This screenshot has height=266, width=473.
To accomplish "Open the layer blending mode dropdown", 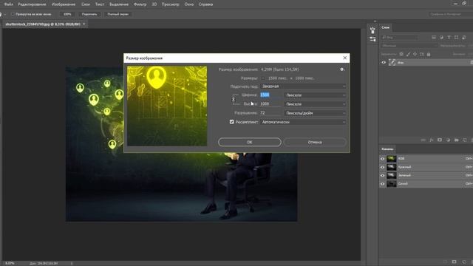I will [x=409, y=46].
